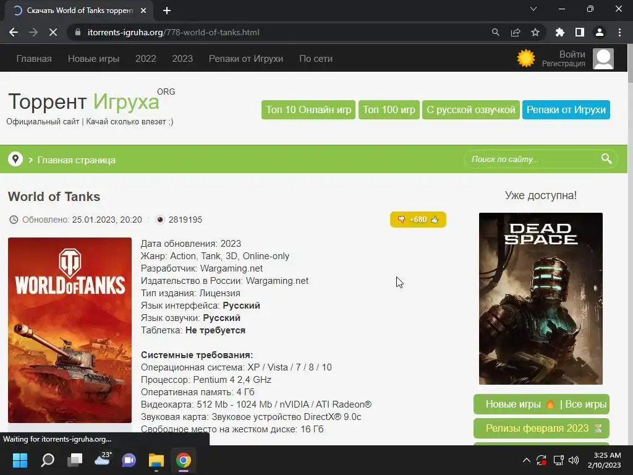Image resolution: width=633 pixels, height=475 pixels.
Task: Click Войти login link
Action: click(x=572, y=54)
